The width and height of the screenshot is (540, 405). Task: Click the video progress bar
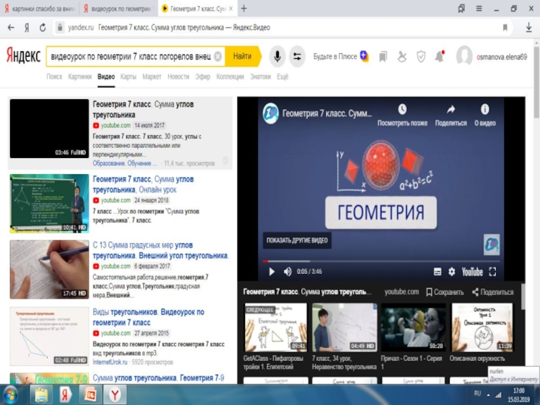pos(381,261)
